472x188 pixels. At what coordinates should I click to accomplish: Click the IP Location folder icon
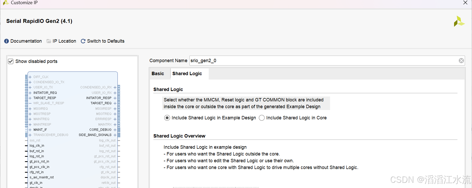[49, 41]
